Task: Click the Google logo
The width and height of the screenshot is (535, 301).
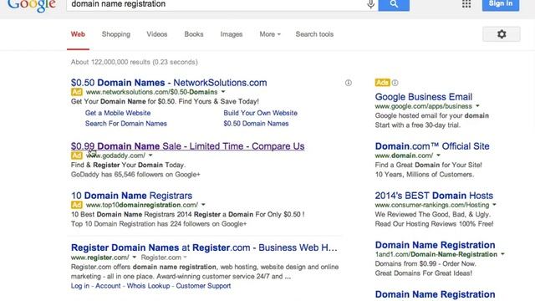Action: click(32, 5)
